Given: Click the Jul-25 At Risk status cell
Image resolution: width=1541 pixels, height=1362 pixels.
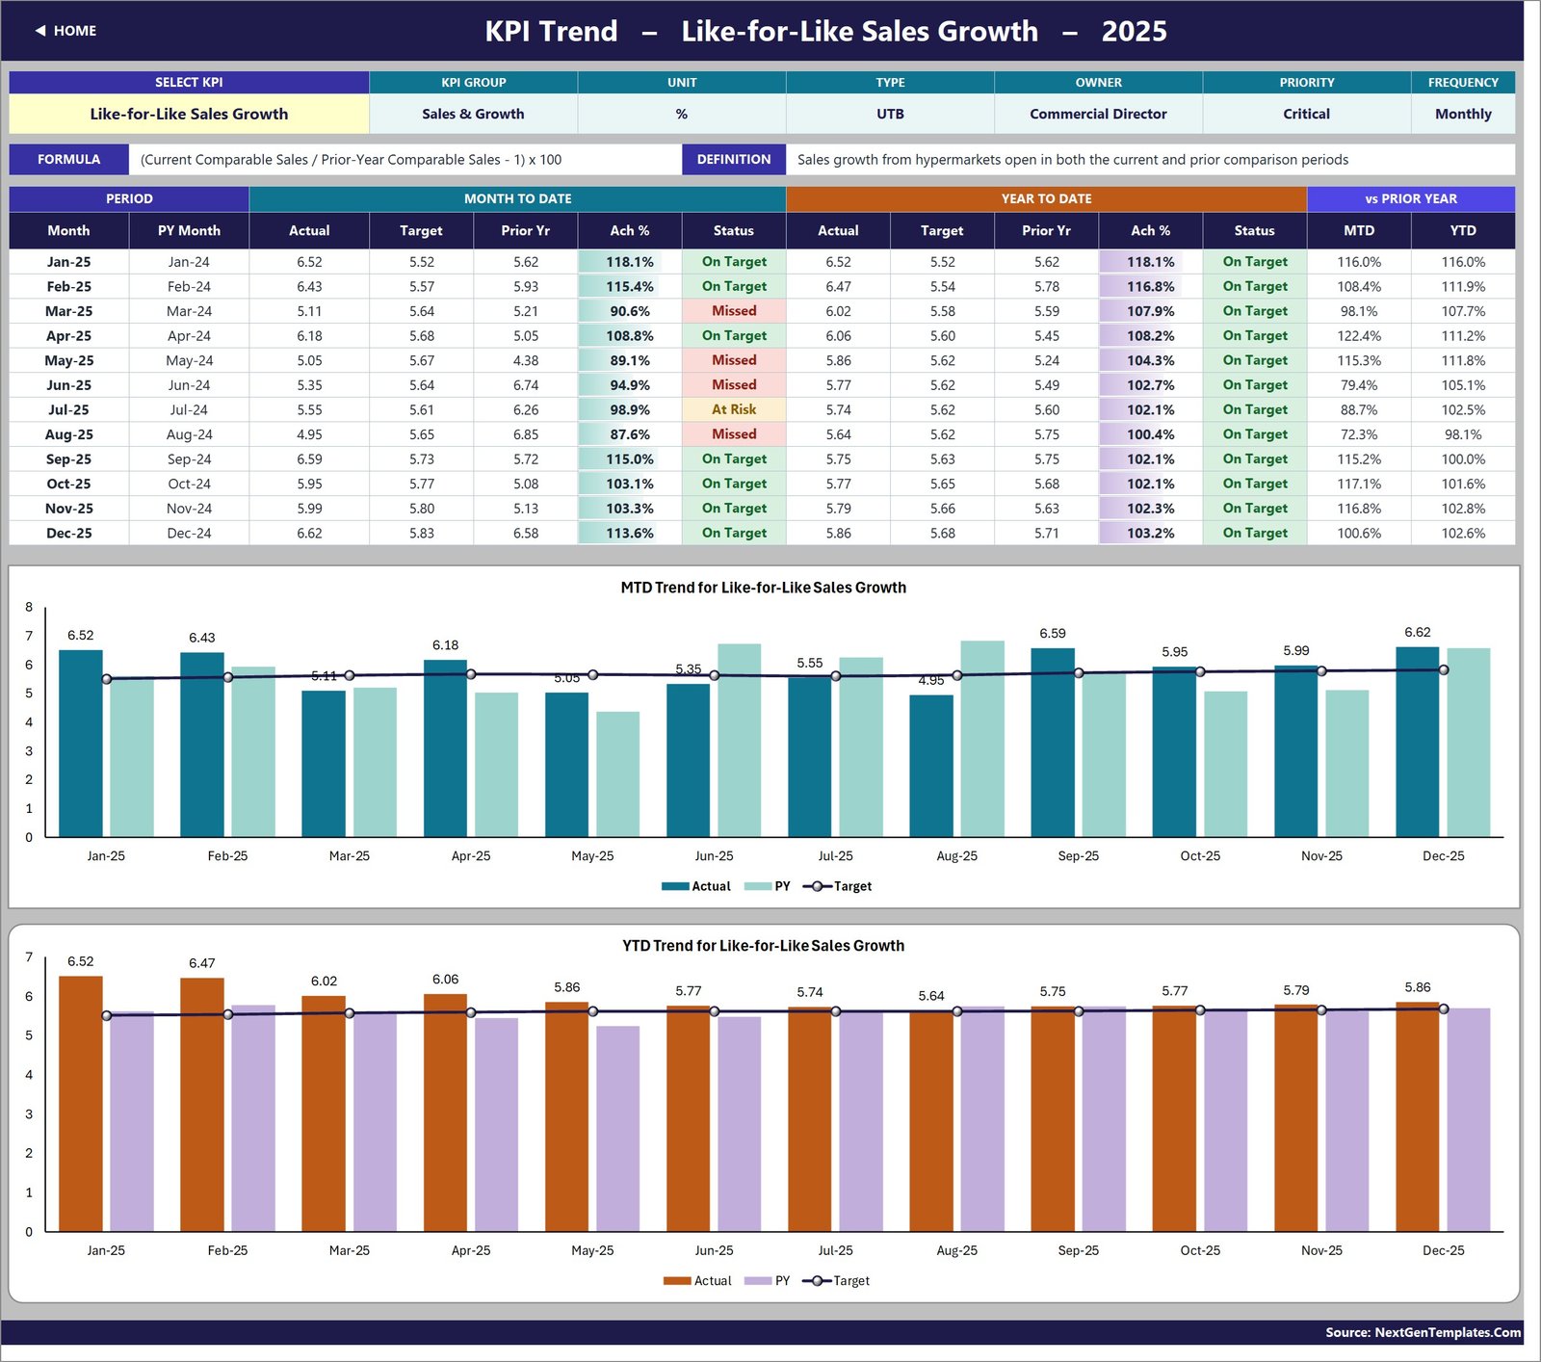Looking at the screenshot, I should tap(734, 409).
